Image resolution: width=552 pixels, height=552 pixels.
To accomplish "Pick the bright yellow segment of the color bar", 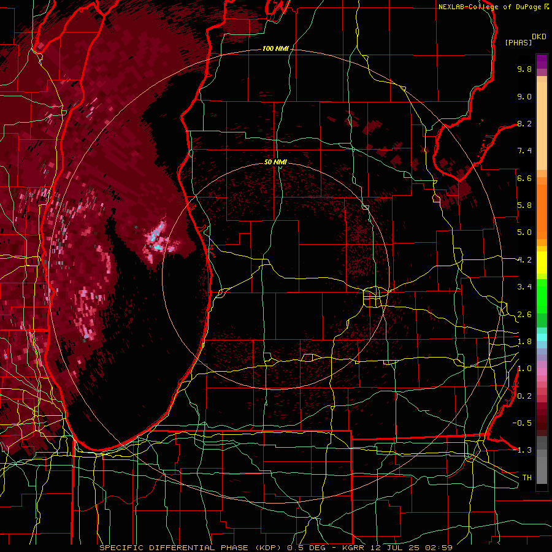I will point(542,263).
